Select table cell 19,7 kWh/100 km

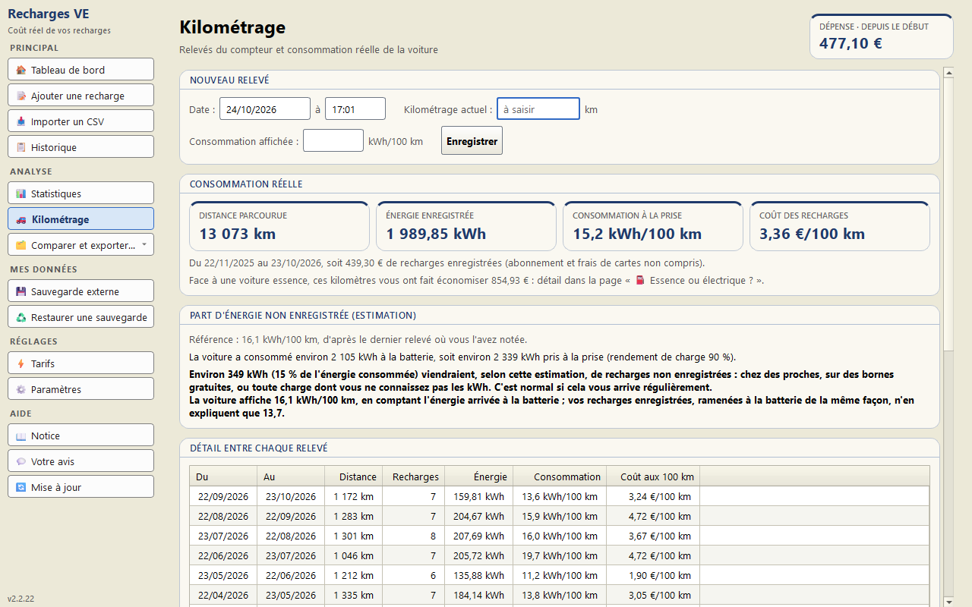point(560,556)
